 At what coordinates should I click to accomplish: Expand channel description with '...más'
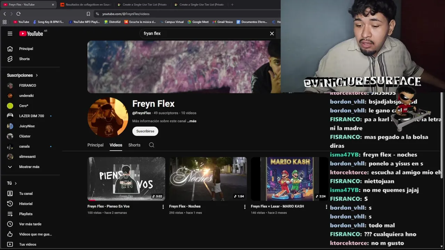(x=192, y=121)
